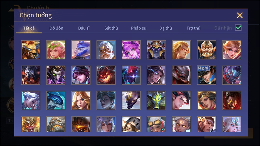Viewport: 260px width, 146px height.
Task: Pick the pink-haired elf with green crown
Action: (56, 50)
